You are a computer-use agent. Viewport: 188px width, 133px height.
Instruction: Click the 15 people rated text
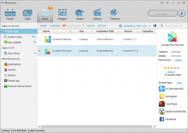pos(173,75)
